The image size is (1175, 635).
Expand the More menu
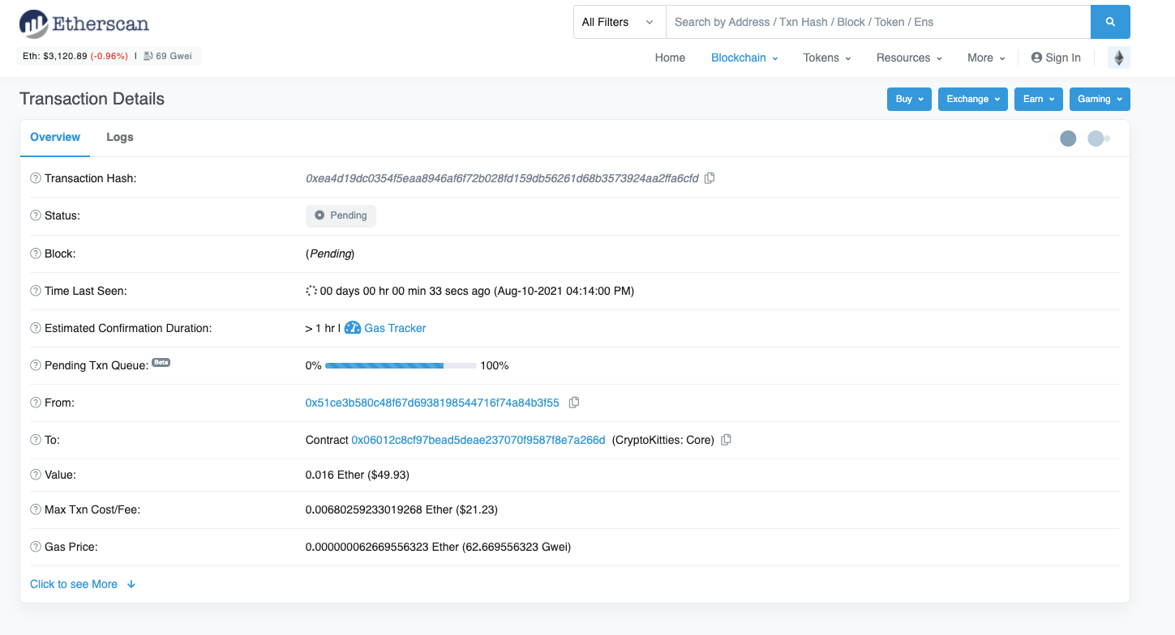[986, 58]
